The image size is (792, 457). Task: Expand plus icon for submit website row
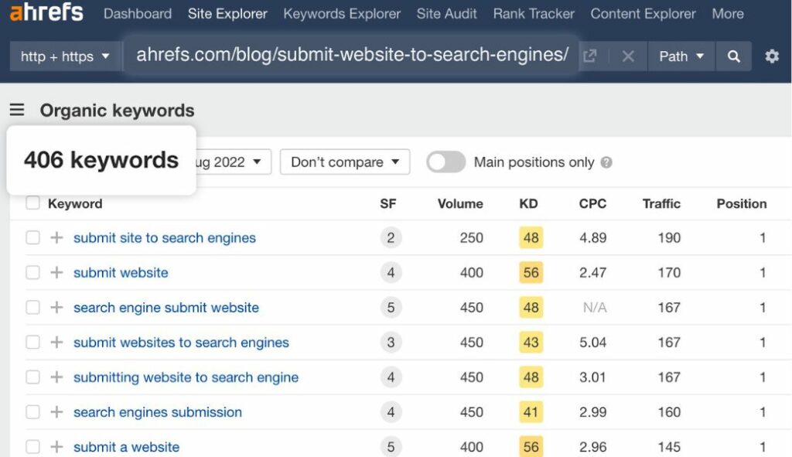56,272
